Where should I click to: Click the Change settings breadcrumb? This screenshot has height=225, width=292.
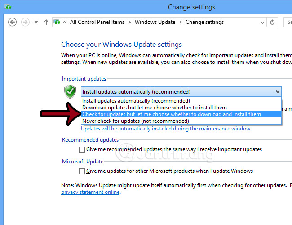[204, 22]
